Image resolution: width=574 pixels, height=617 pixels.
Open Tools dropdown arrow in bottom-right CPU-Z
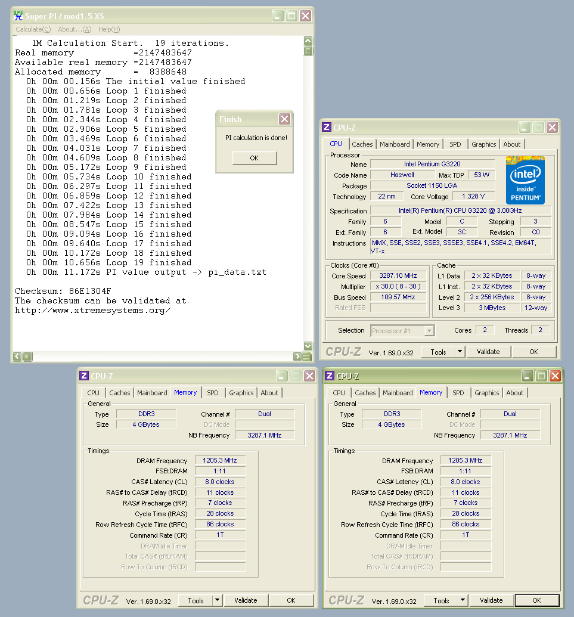tap(463, 600)
